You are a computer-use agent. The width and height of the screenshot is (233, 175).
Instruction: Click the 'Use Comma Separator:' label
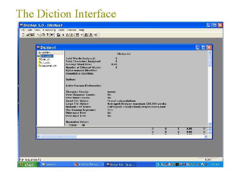coord(81,110)
